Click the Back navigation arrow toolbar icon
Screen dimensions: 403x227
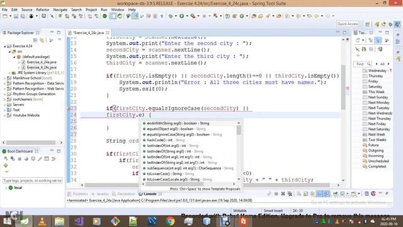316,16
